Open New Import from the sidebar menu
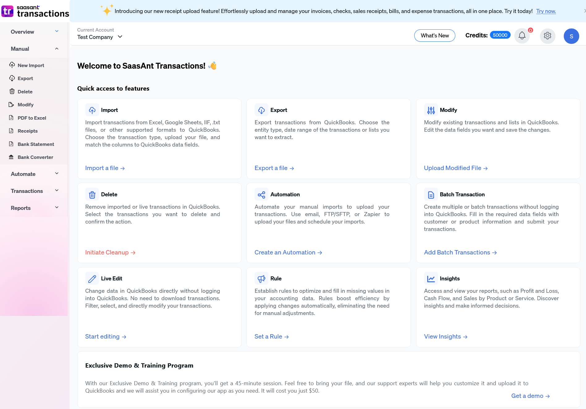586x409 pixels. (x=31, y=65)
